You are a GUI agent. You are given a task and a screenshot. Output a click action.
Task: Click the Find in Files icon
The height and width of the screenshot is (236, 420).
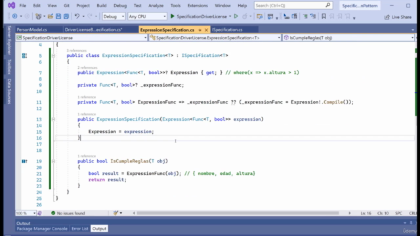click(x=260, y=16)
